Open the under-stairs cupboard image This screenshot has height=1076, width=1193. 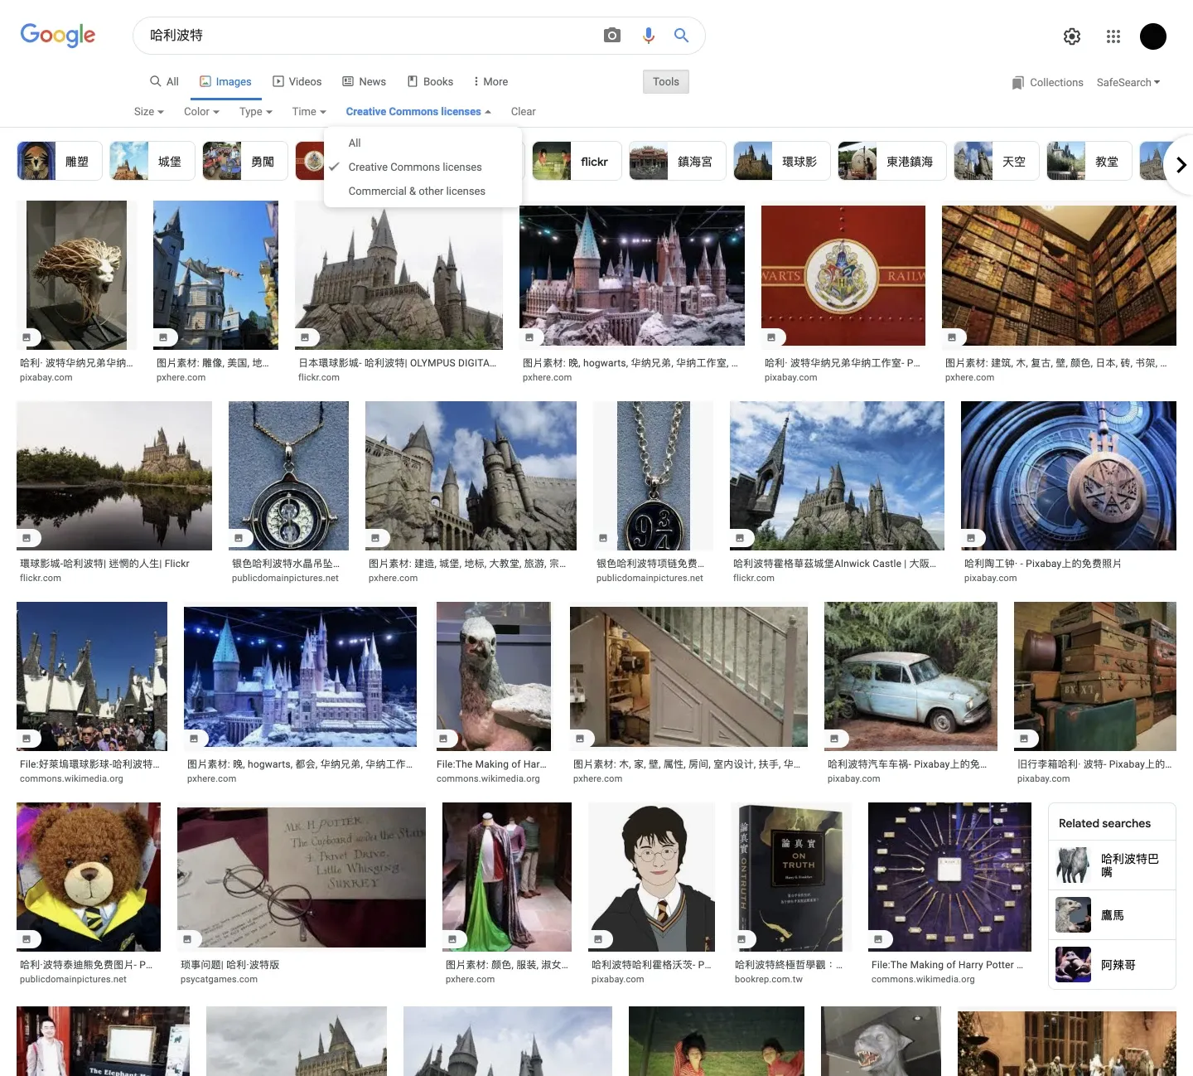[688, 676]
